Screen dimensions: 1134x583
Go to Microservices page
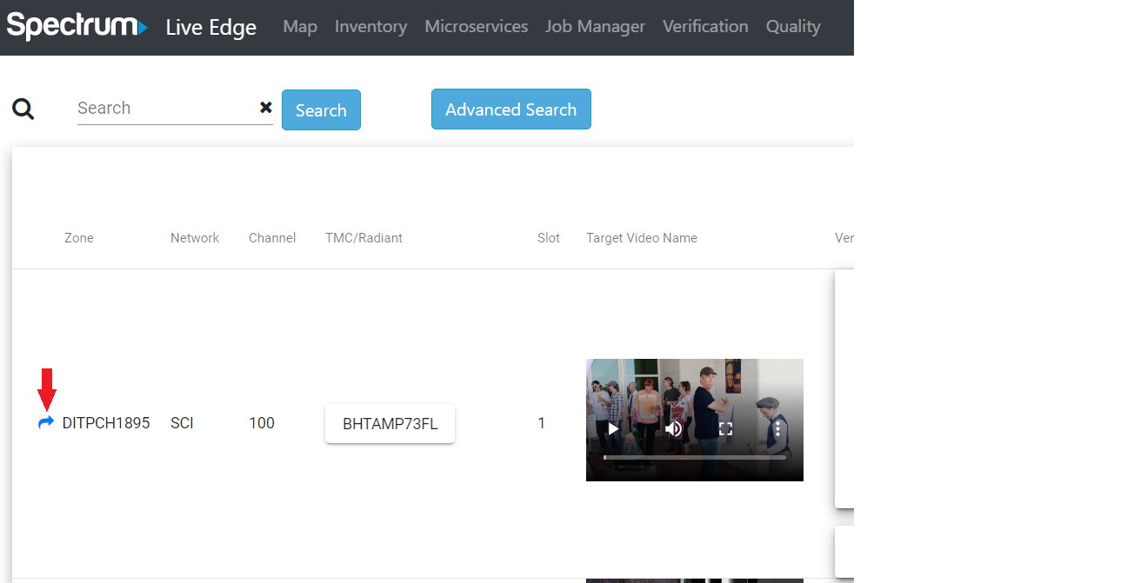tap(477, 27)
